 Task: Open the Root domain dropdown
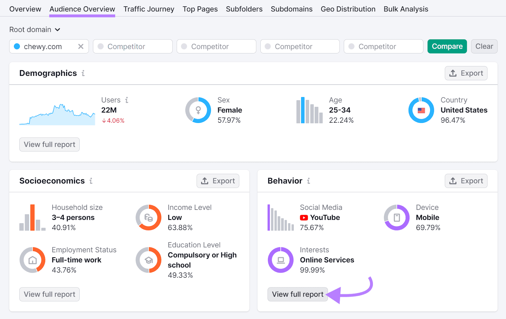[x=35, y=29]
